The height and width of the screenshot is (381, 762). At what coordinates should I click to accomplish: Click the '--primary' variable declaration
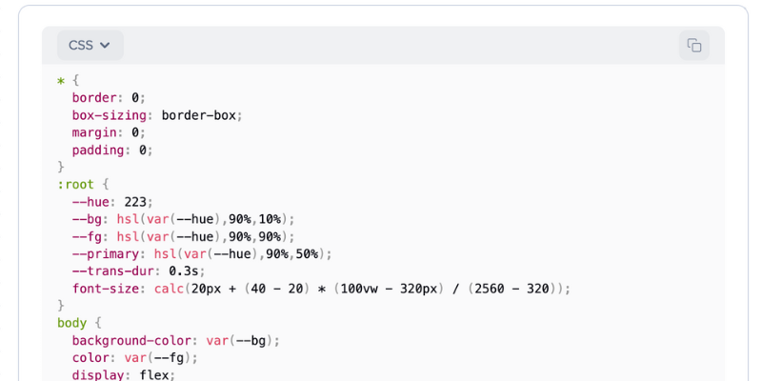click(202, 253)
